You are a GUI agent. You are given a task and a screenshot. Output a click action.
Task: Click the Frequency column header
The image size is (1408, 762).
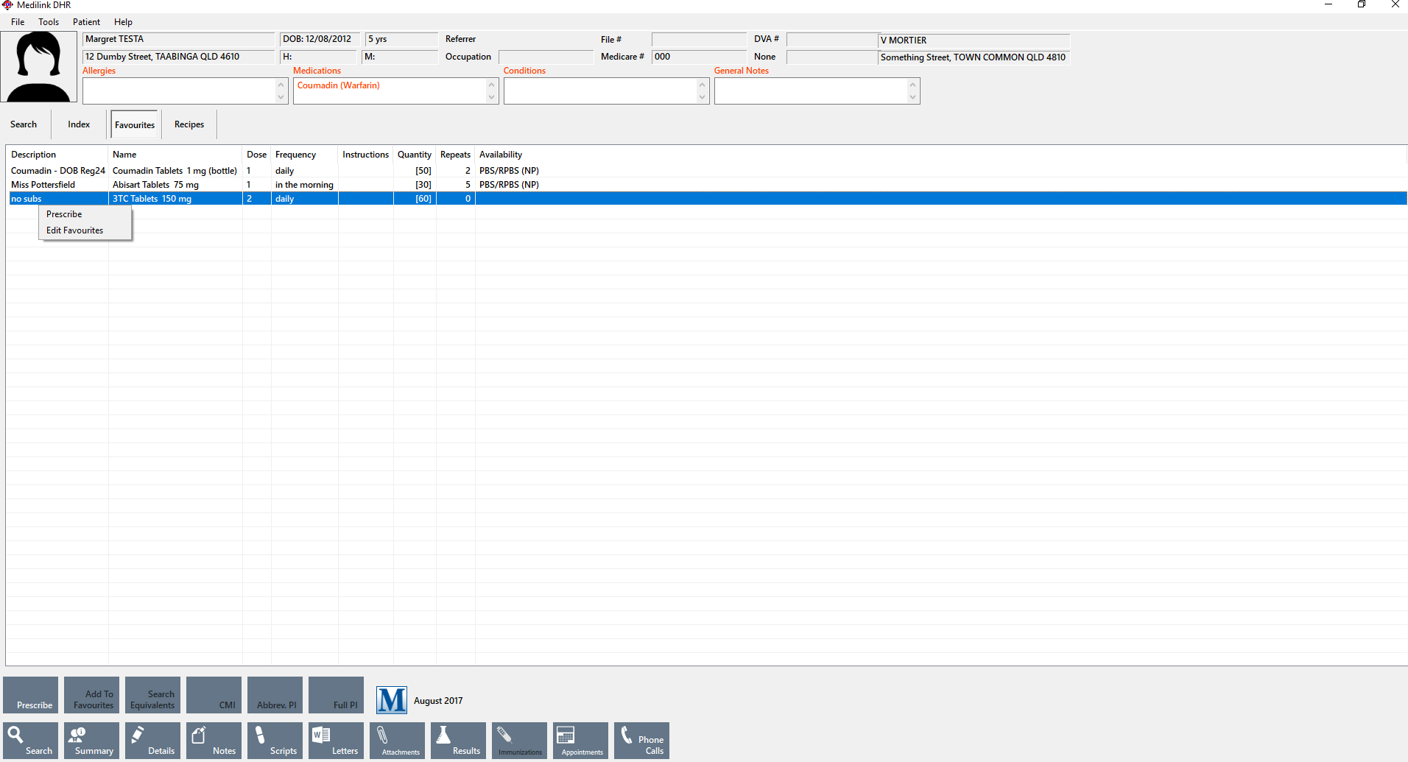point(305,155)
